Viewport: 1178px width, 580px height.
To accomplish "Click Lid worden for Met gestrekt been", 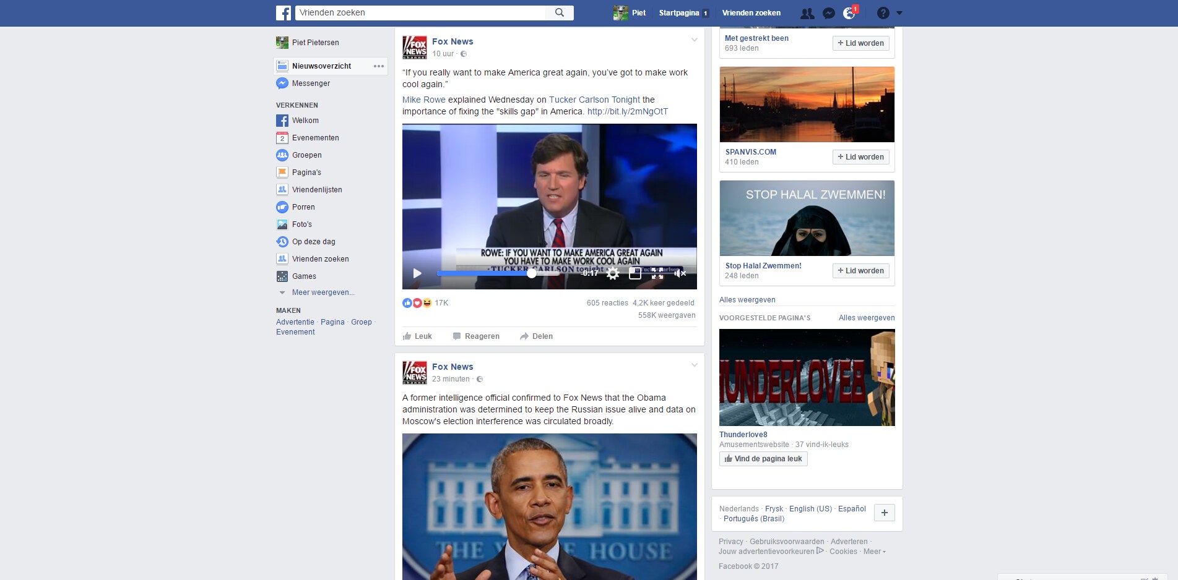I will 860,43.
